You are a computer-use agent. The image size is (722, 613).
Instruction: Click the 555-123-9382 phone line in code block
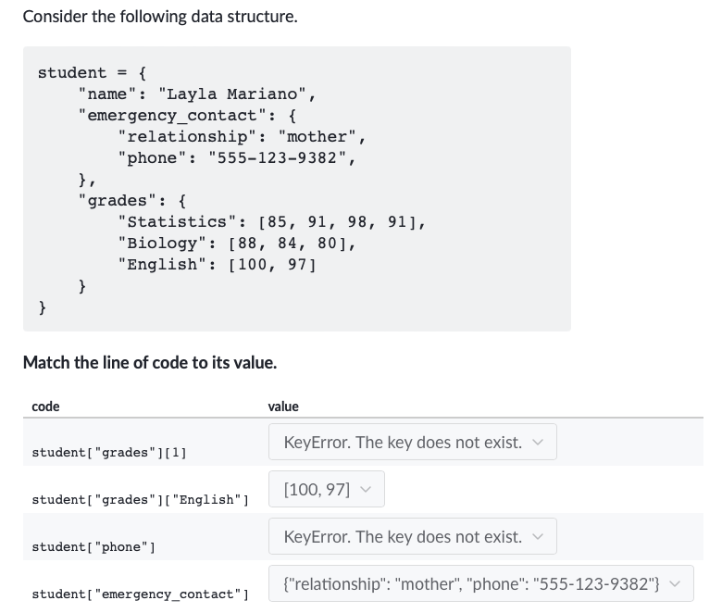(237, 158)
